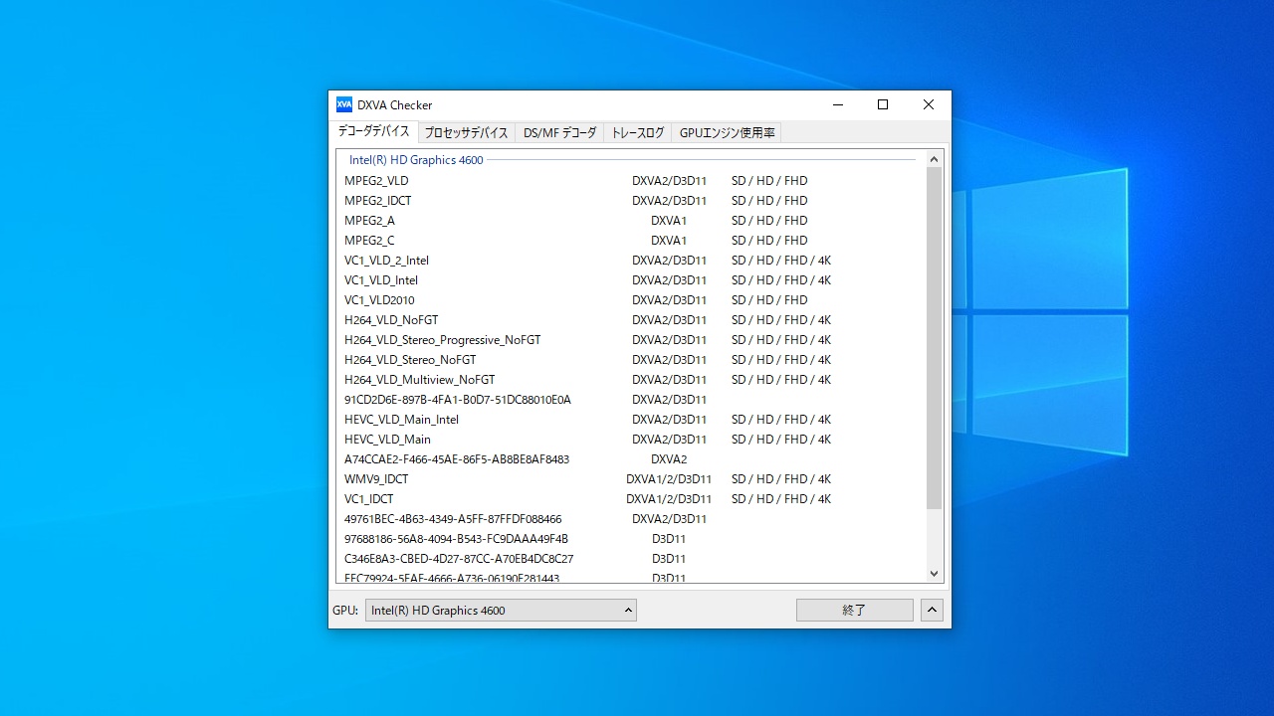
Task: Click the scrollbar up arrow in decoder list
Action: pos(934,159)
